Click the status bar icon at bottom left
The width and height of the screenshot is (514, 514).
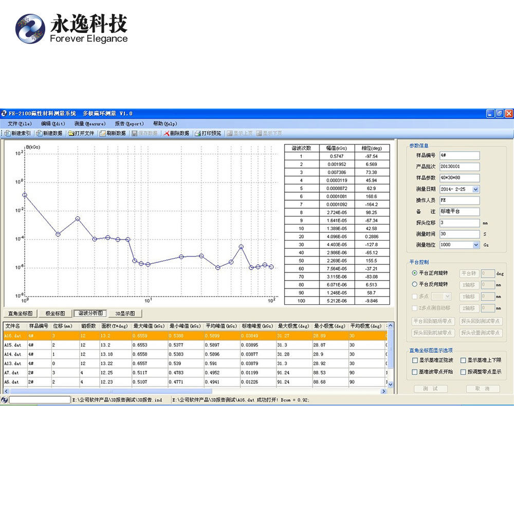(x=4, y=400)
